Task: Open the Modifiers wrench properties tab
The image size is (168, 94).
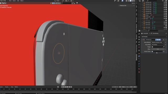Action: [139, 56]
